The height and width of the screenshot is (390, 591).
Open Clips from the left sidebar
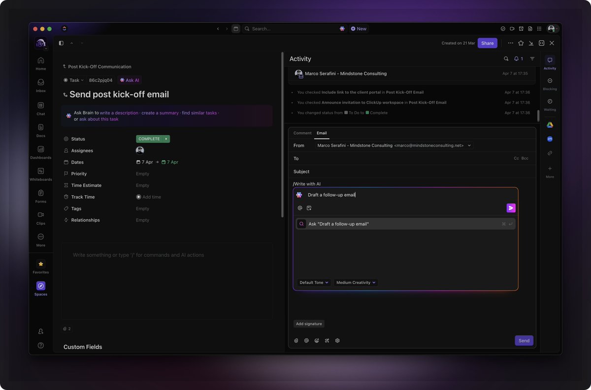click(40, 216)
